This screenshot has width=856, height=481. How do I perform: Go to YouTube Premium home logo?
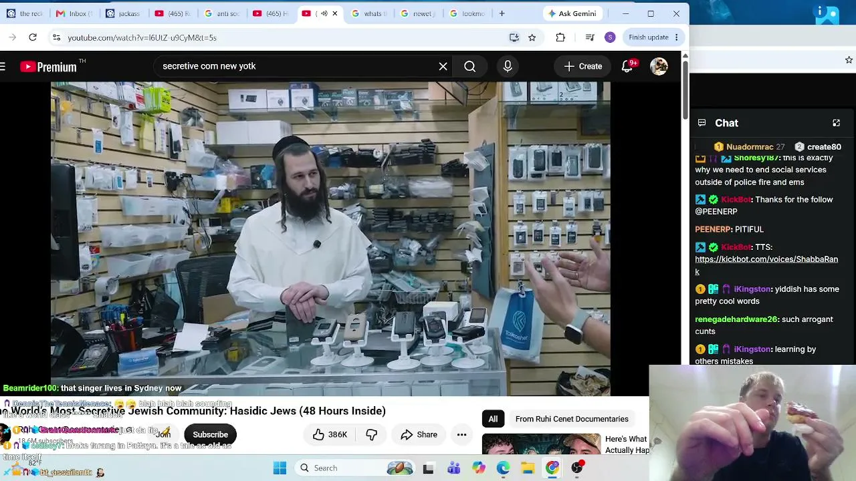click(x=48, y=66)
